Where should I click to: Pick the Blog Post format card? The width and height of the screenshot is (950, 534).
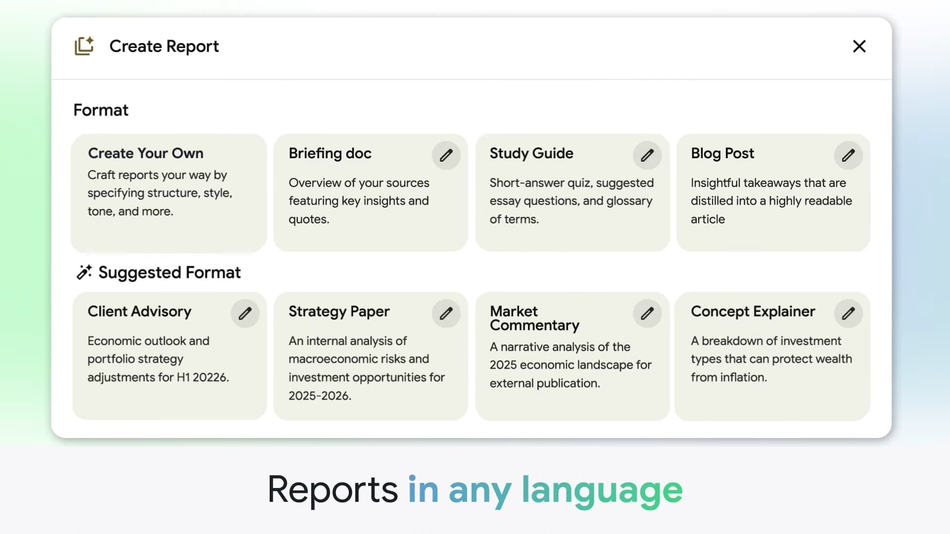(773, 193)
